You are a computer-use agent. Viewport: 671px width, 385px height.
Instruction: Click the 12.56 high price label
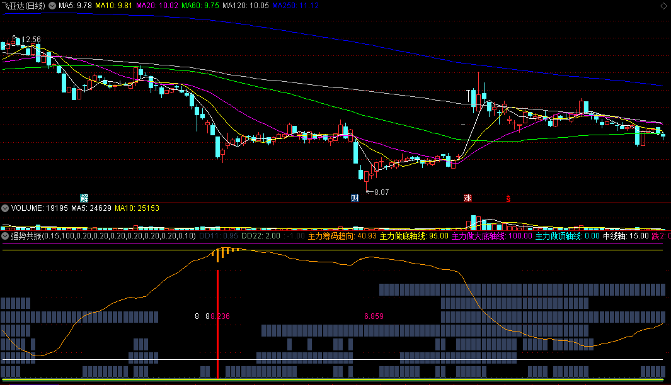(31, 39)
